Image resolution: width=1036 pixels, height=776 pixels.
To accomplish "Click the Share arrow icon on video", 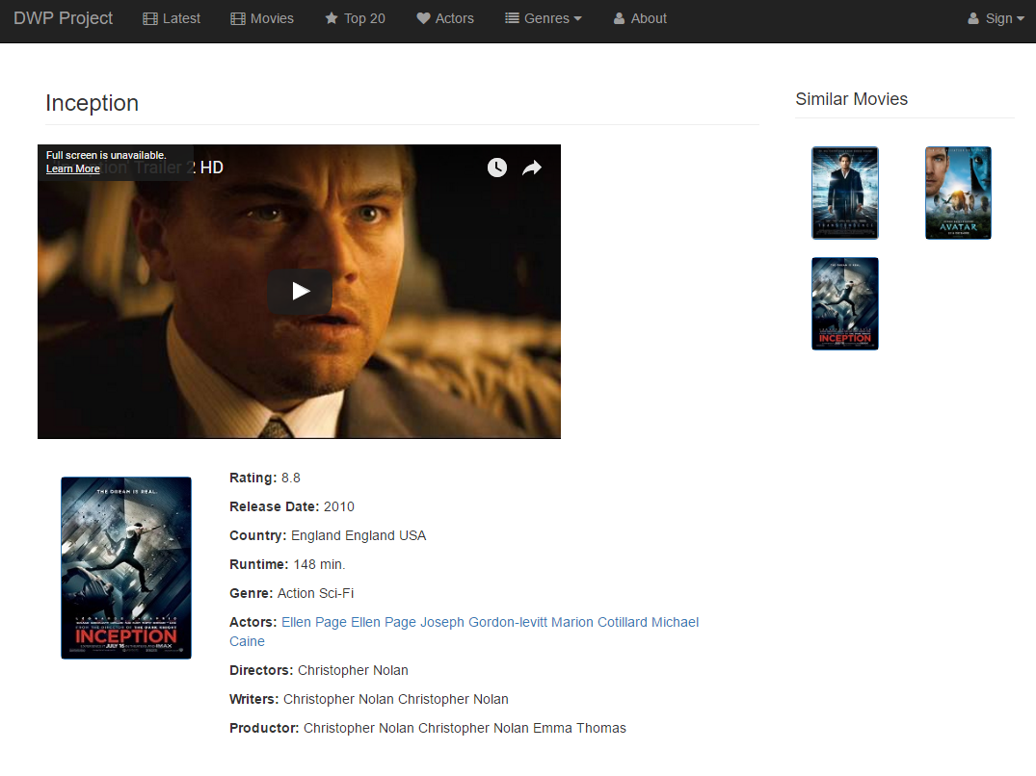I will (532, 168).
